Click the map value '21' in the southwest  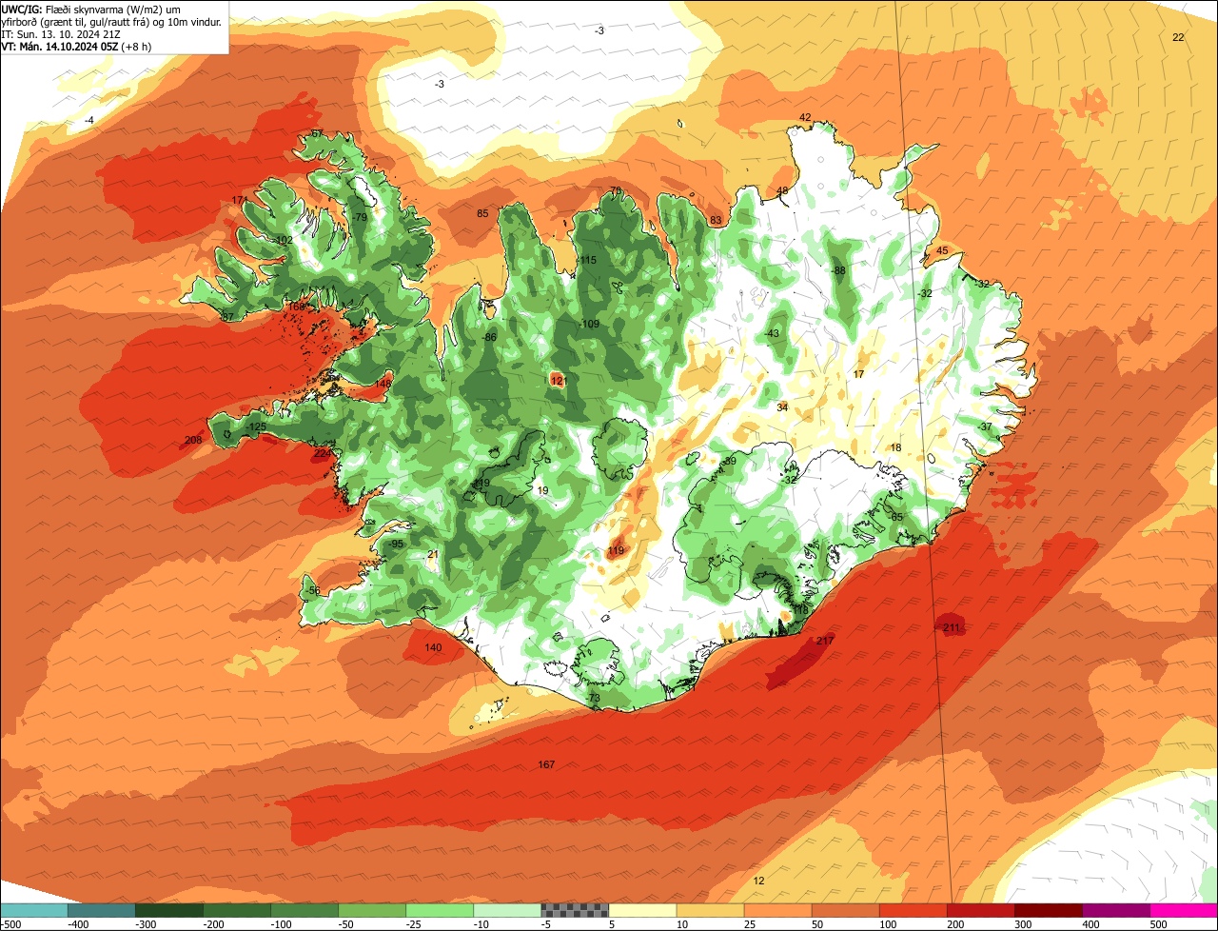pos(433,555)
